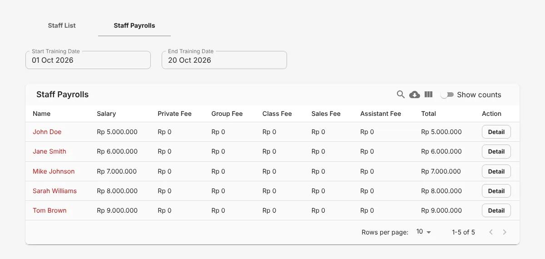This screenshot has height=259, width=545.
Task: Select Mike Johnson's salary Rp 7.000.000
Action: pyautogui.click(x=117, y=171)
